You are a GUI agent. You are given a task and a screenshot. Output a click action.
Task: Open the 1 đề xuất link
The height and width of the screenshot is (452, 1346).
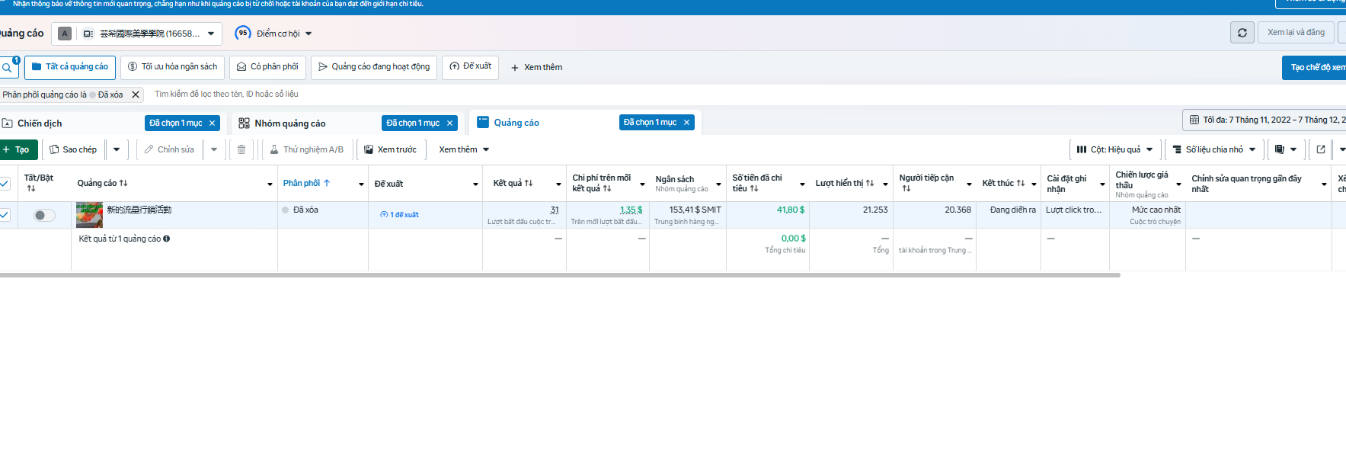(x=400, y=215)
